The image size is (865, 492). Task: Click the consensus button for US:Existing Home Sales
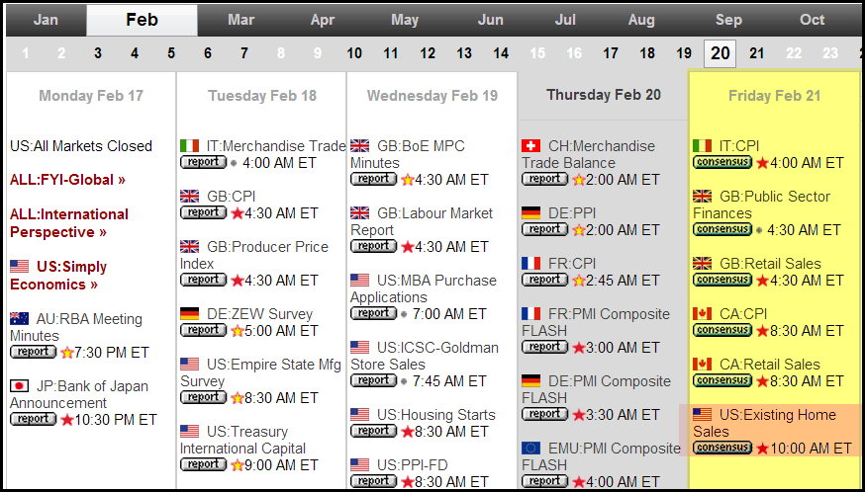click(x=722, y=448)
